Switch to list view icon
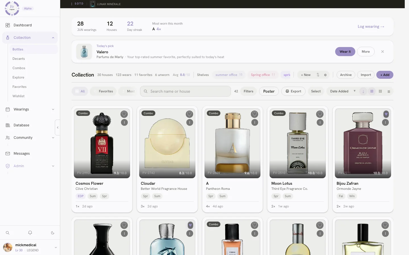 pos(389,91)
